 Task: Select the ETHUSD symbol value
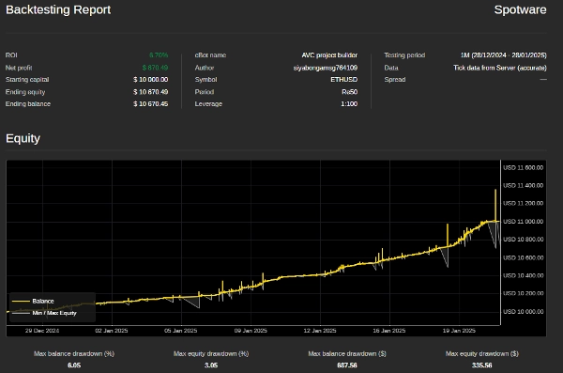click(x=344, y=80)
